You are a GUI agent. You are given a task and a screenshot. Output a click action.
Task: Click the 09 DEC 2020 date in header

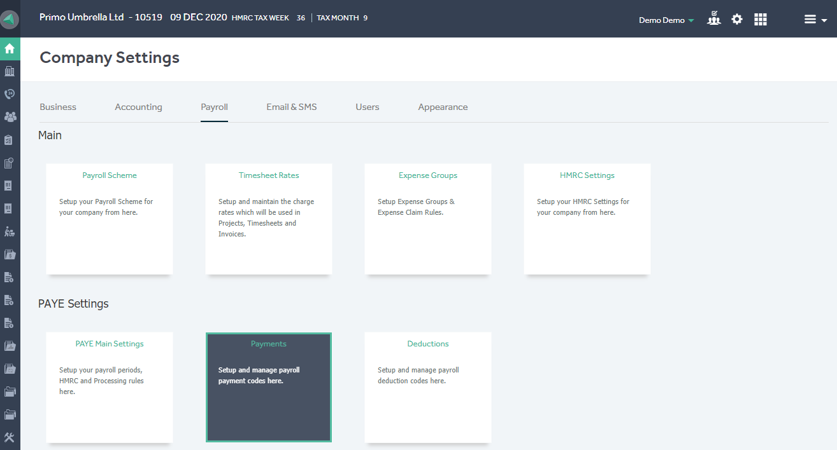199,18
